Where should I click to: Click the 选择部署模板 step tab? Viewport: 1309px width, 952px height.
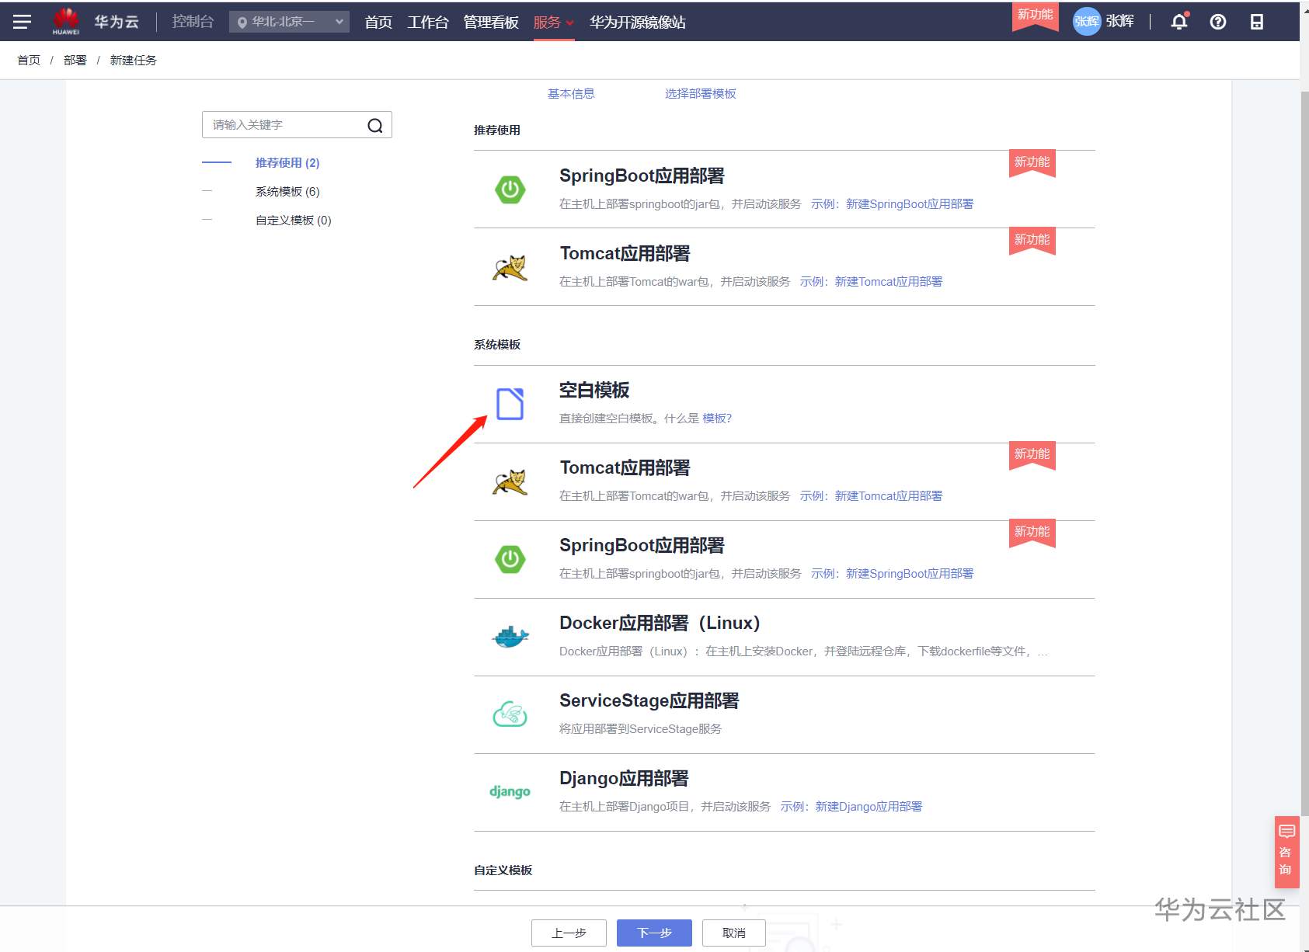(x=701, y=93)
